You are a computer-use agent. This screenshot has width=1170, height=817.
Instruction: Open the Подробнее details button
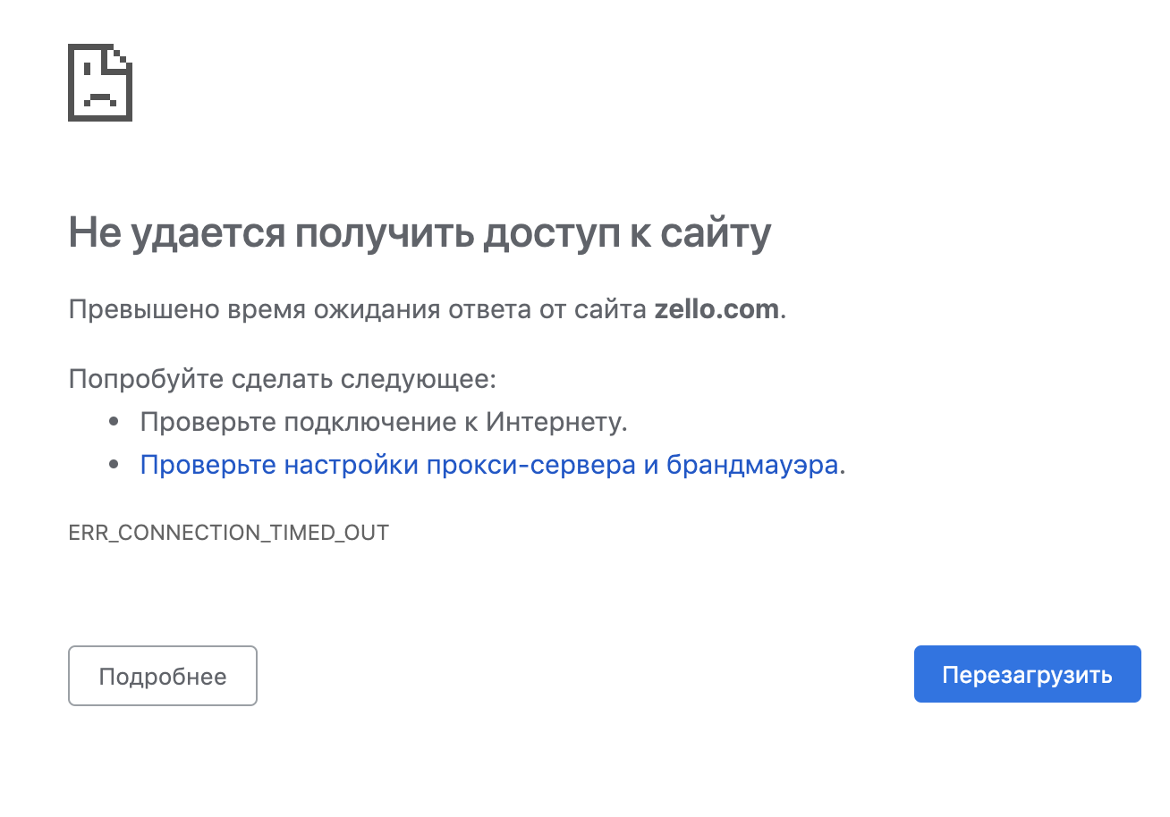[162, 675]
